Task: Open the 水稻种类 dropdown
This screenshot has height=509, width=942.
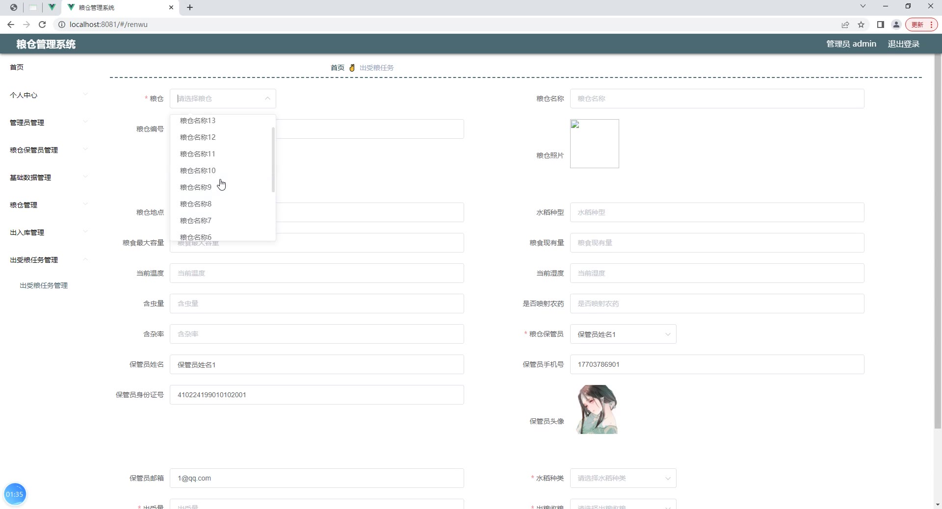Action: point(623,478)
